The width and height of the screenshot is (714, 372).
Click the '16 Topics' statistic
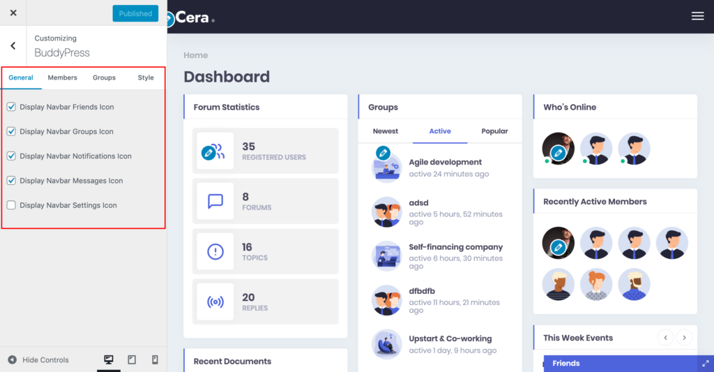coord(266,251)
